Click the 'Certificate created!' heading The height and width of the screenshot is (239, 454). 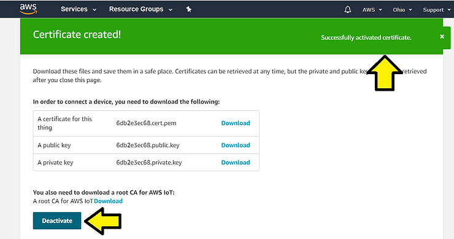click(x=77, y=34)
